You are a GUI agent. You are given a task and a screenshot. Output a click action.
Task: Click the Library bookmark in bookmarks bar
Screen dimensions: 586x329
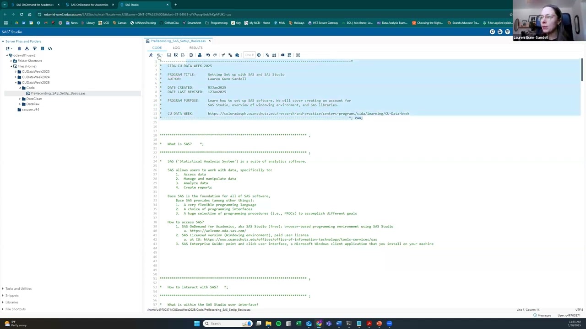88,23
